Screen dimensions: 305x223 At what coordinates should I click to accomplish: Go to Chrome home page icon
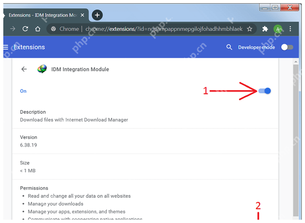(x=38, y=29)
